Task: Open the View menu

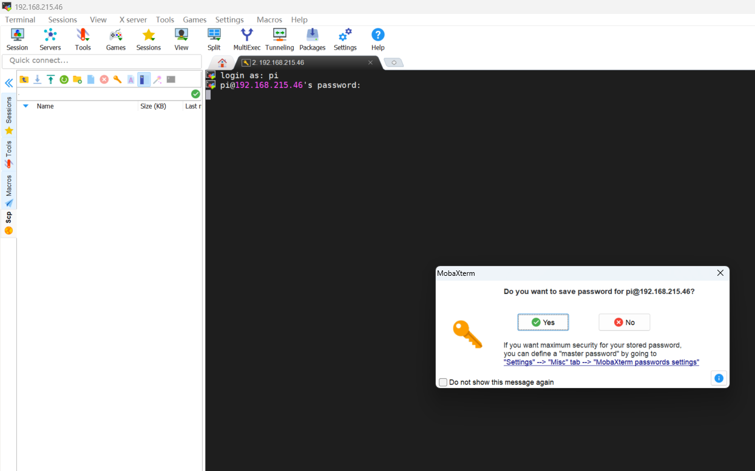Action: pos(98,19)
